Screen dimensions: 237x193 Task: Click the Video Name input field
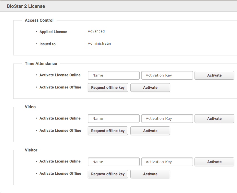coord(114,119)
